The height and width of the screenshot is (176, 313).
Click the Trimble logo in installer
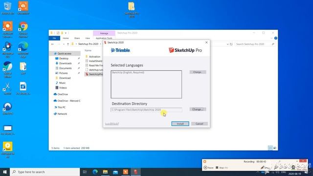(x=120, y=50)
